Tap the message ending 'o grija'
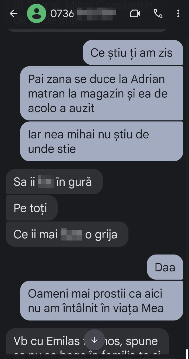This screenshot has height=359, width=189. [67, 234]
